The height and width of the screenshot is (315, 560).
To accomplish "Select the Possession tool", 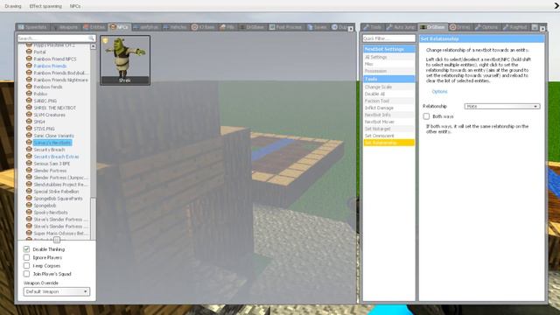I will click(x=388, y=71).
